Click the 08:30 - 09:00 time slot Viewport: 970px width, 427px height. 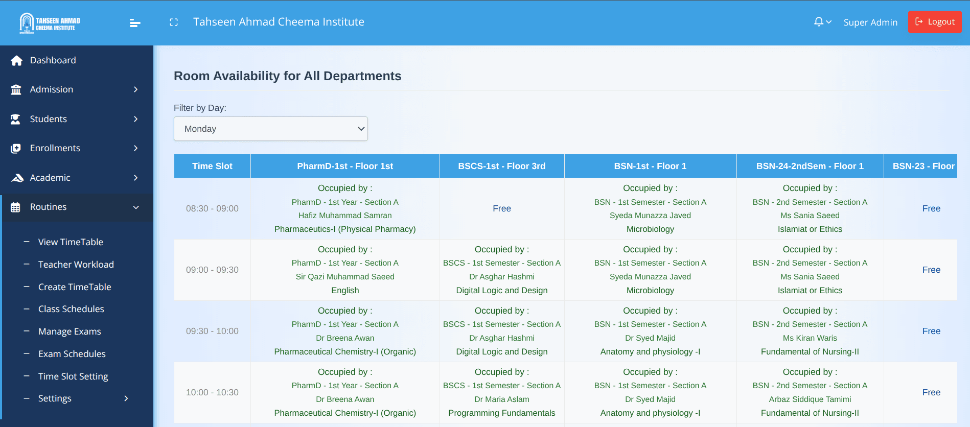coord(212,208)
